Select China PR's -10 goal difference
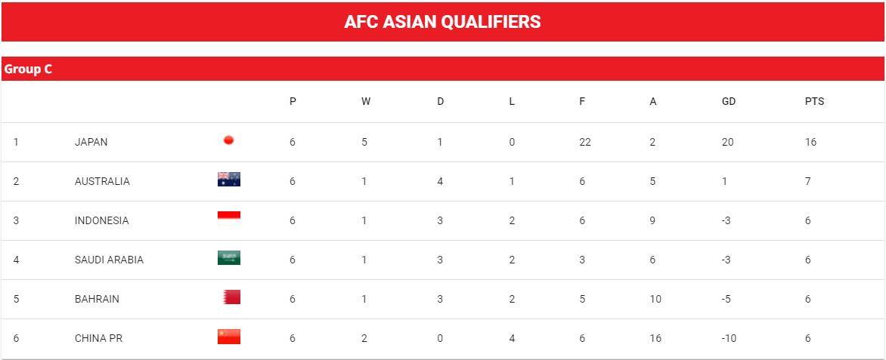 pos(728,339)
